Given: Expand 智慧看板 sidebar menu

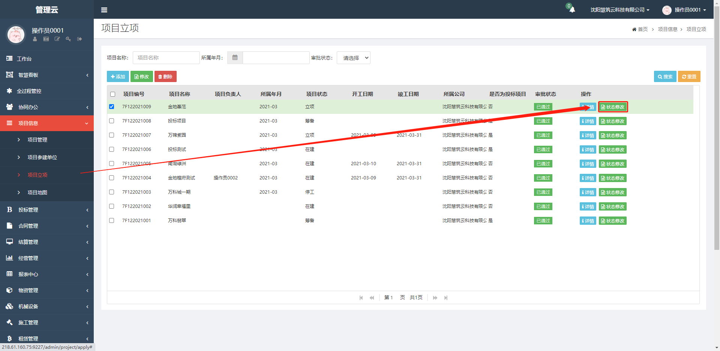Looking at the screenshot, I should click(47, 75).
